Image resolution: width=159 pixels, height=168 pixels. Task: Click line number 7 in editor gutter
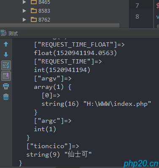click(x=137, y=6)
